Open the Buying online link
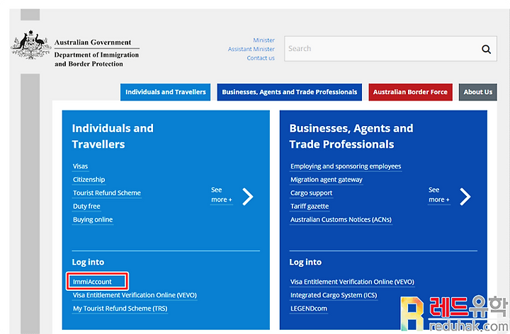This screenshot has height=334, width=510. (93, 219)
